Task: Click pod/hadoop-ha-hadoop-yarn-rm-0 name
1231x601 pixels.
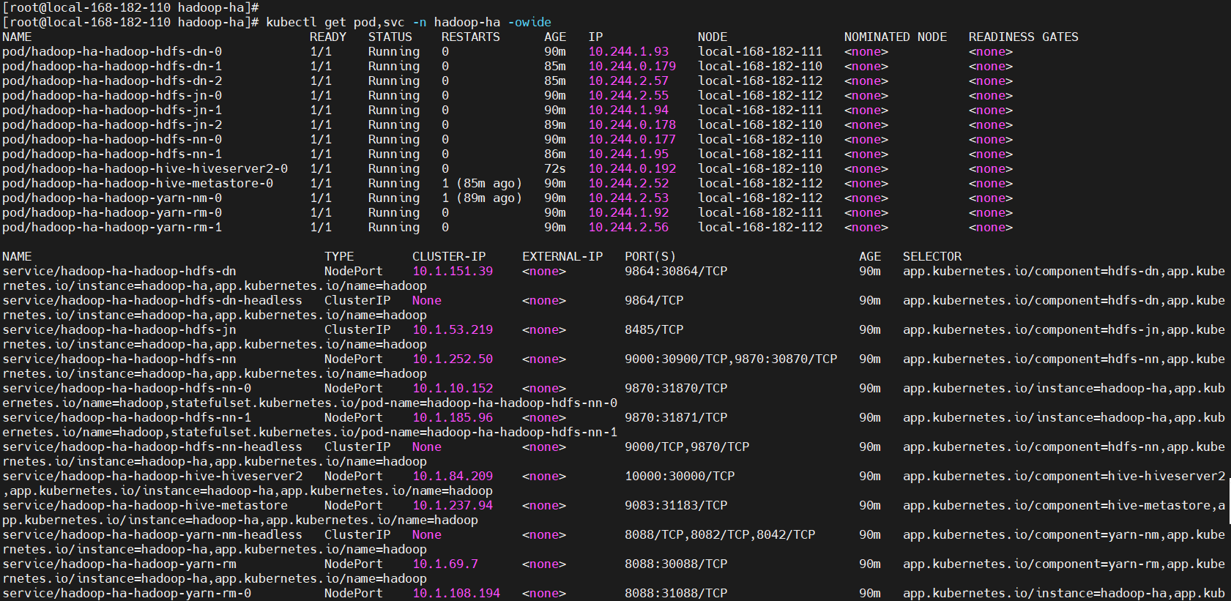Action: (112, 213)
